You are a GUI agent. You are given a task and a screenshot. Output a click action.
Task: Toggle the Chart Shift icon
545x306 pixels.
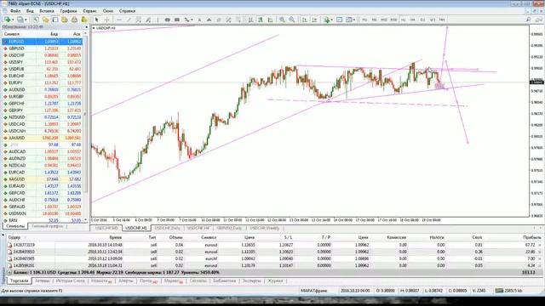point(314,20)
